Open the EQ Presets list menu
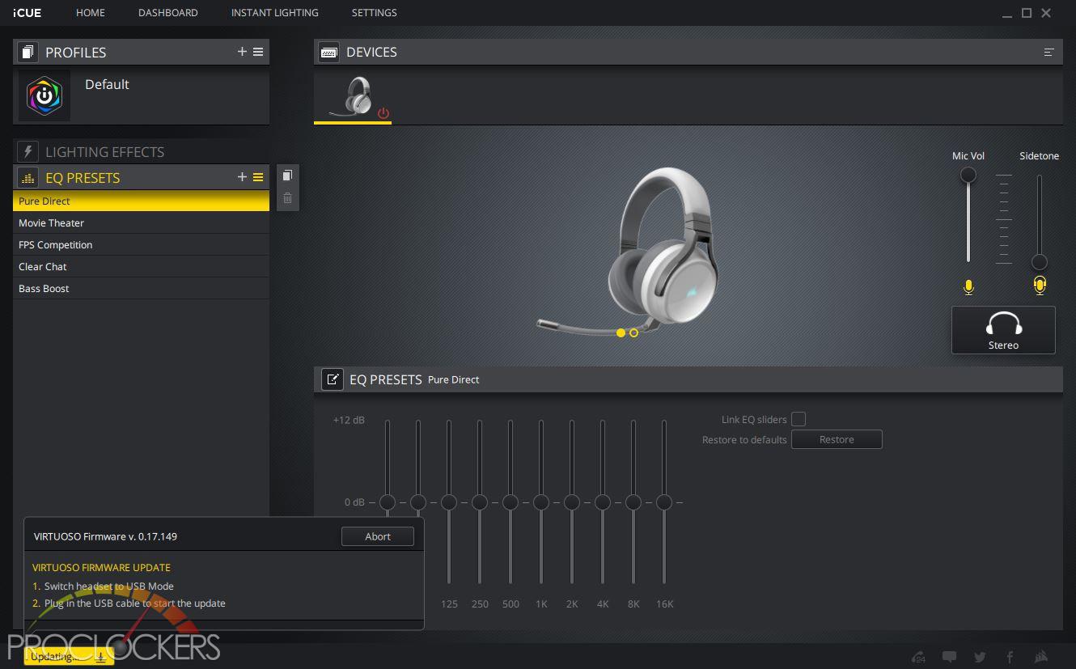The height and width of the screenshot is (669, 1076). pos(258,177)
